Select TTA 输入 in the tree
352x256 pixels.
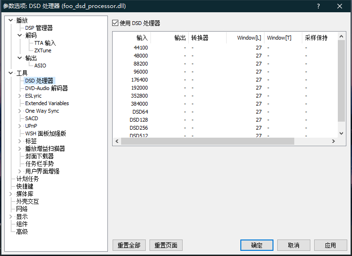coord(45,43)
